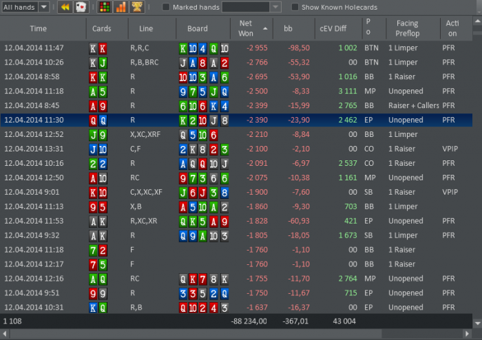This screenshot has height=340, width=482.
Task: Select the highlighted 12.04.2014 11:30 hand
Action: (x=236, y=120)
